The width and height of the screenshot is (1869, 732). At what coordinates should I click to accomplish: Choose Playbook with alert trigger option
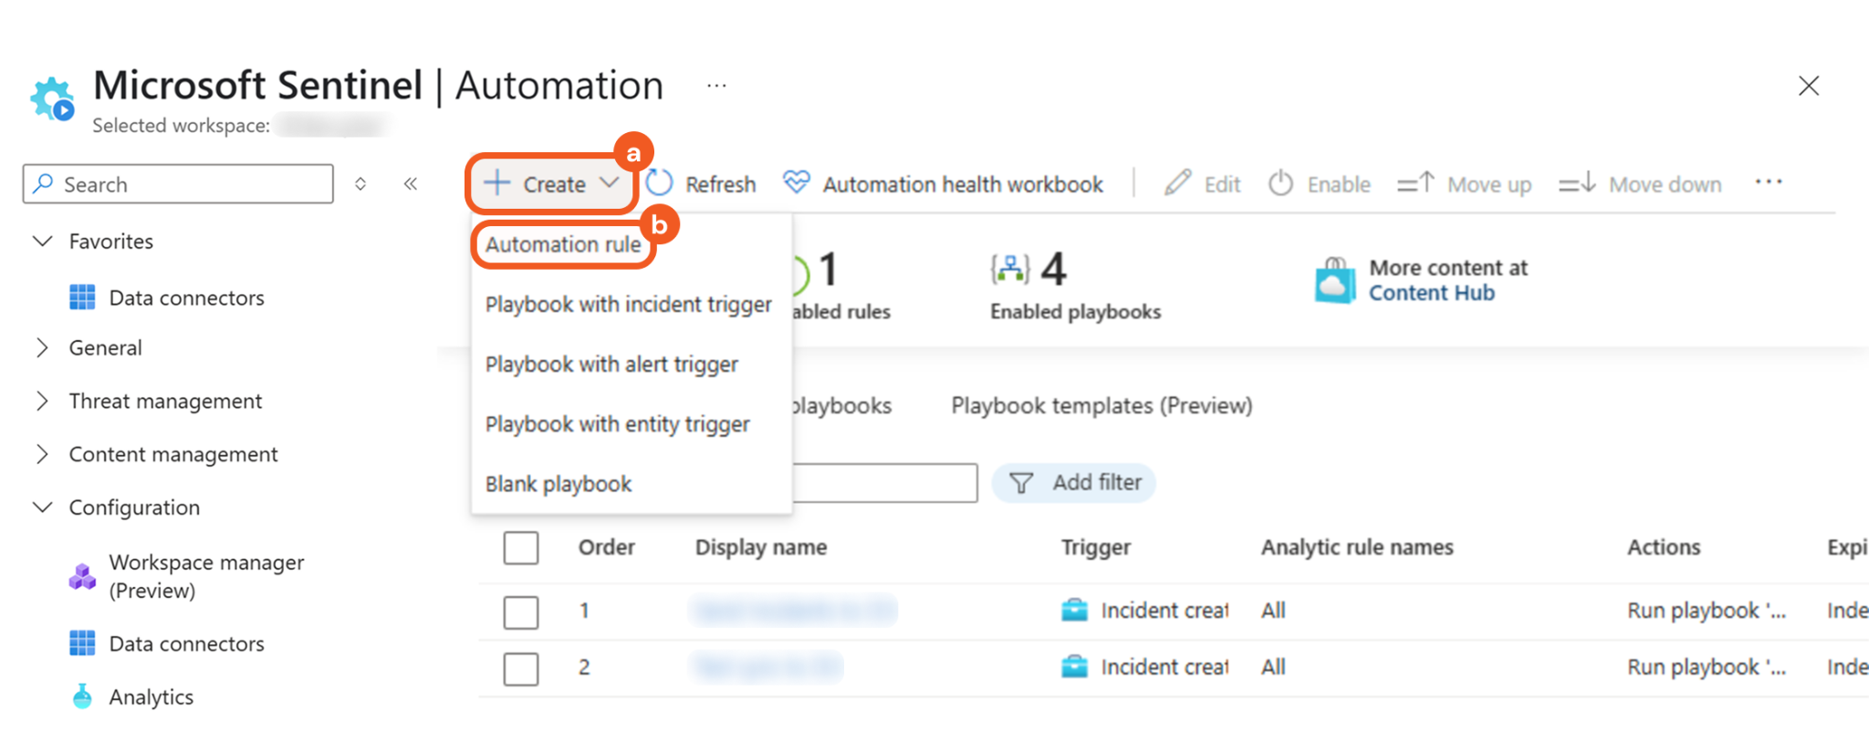tap(611, 365)
